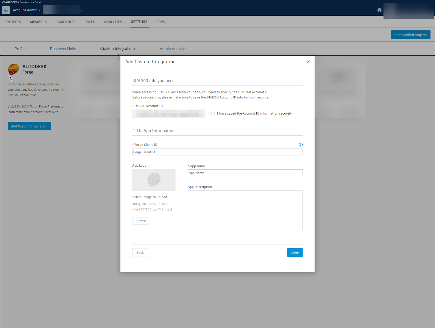Check the saved Account ID confirmation box
The image size is (435, 328).
[213, 114]
